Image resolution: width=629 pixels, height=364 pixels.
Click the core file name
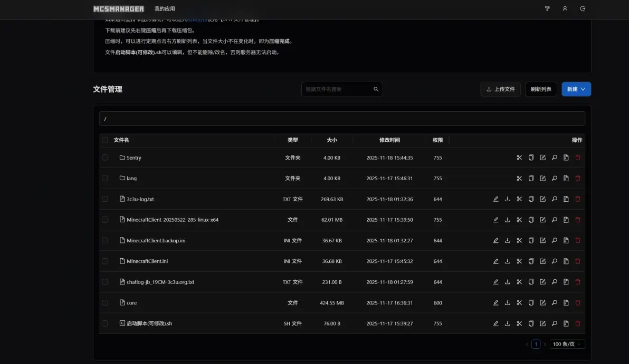click(131, 303)
